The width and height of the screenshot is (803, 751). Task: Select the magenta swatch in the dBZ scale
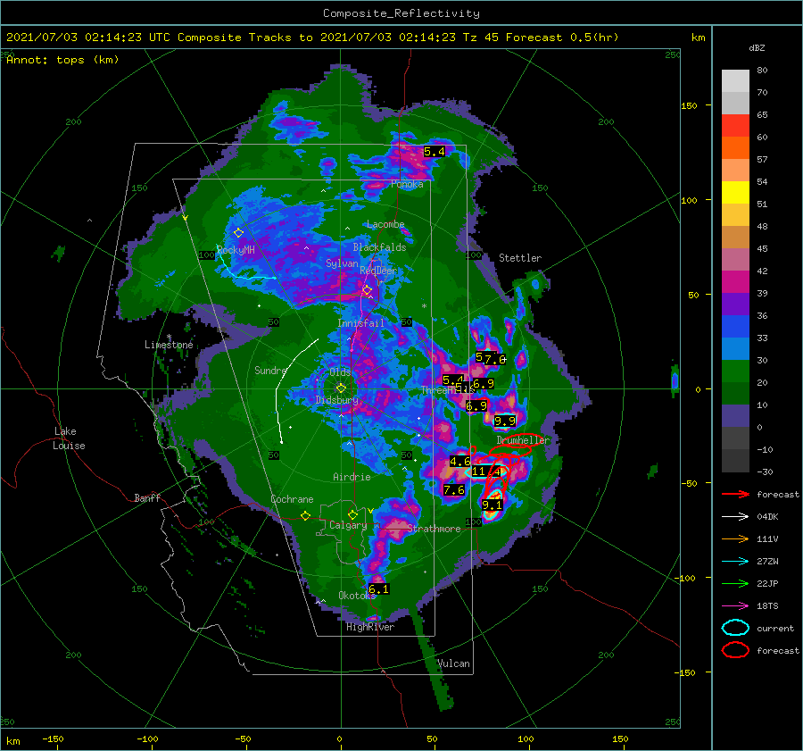(735, 281)
